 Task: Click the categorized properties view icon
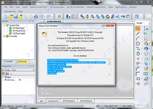pyautogui.click(x=4, y=74)
